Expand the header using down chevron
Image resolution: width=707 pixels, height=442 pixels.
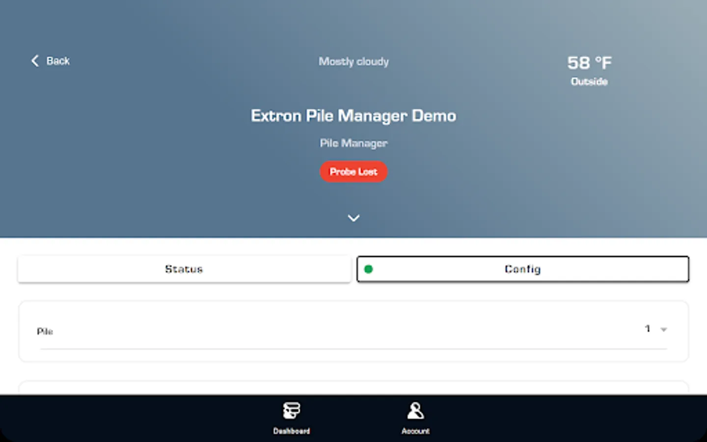point(353,218)
